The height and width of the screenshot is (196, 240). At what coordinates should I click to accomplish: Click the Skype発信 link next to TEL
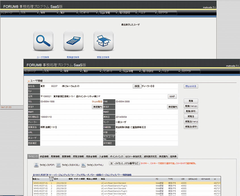(x=97, y=102)
